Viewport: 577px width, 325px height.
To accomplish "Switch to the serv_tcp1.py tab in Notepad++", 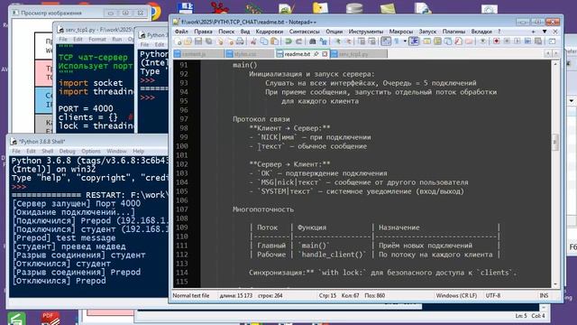I will pyautogui.click(x=359, y=54).
